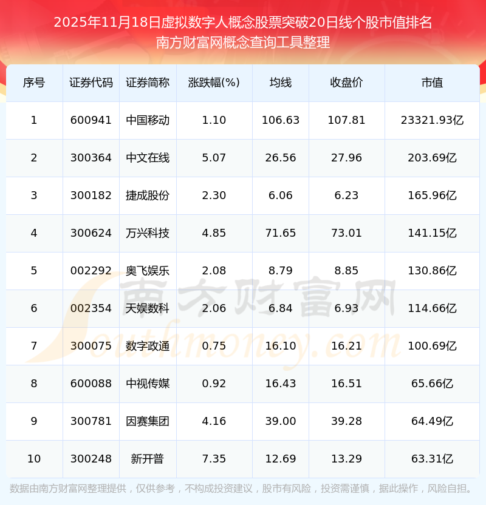
Task: Select stock code 300182
Action: click(91, 195)
